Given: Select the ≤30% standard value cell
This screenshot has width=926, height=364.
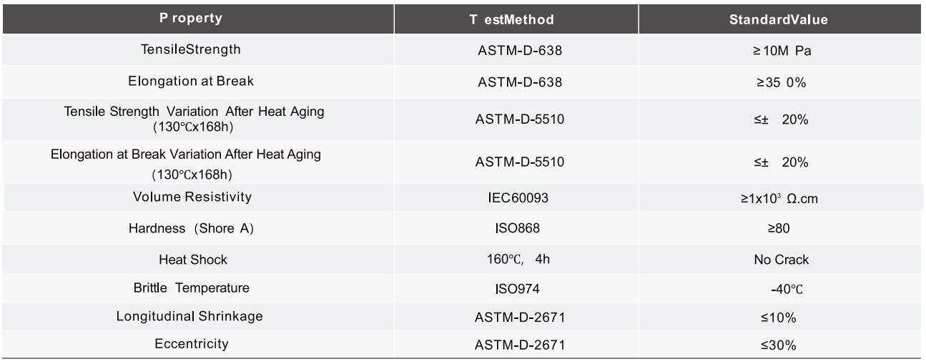Looking at the screenshot, I should [779, 345].
